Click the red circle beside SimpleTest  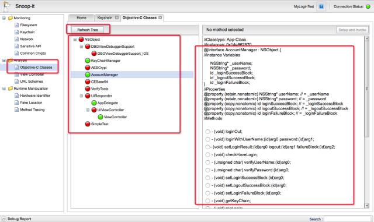tap(88, 124)
